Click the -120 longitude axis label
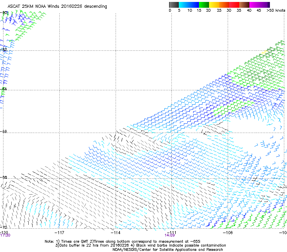The image size is (287, 252). click(4, 232)
